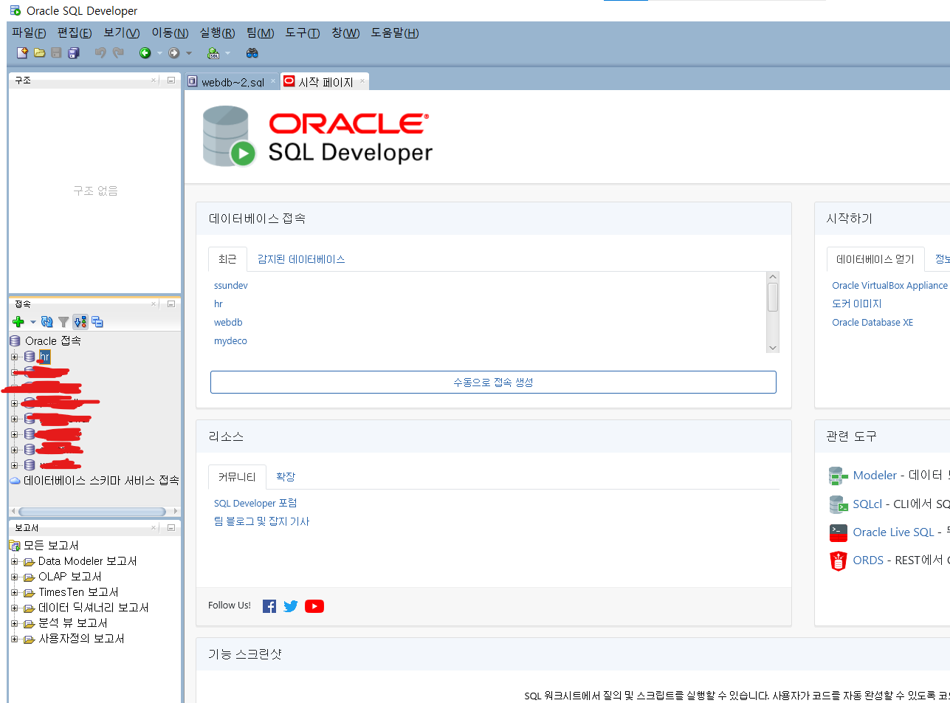Open SQL Developer 포럼 link
Image resolution: width=950 pixels, height=703 pixels.
click(x=255, y=503)
